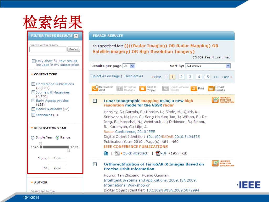Go to results page 4
Image resolution: width=269 pixels, height=202 pixels.
coord(199,77)
